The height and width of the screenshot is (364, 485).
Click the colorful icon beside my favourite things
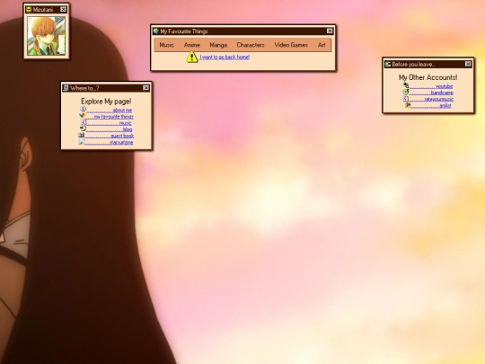pyautogui.click(x=82, y=115)
